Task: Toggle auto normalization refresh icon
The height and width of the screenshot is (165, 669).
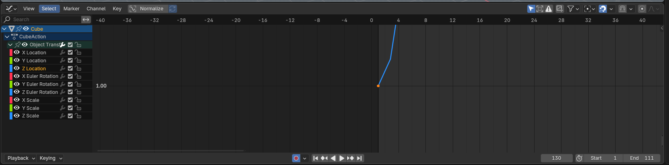Action: [173, 9]
